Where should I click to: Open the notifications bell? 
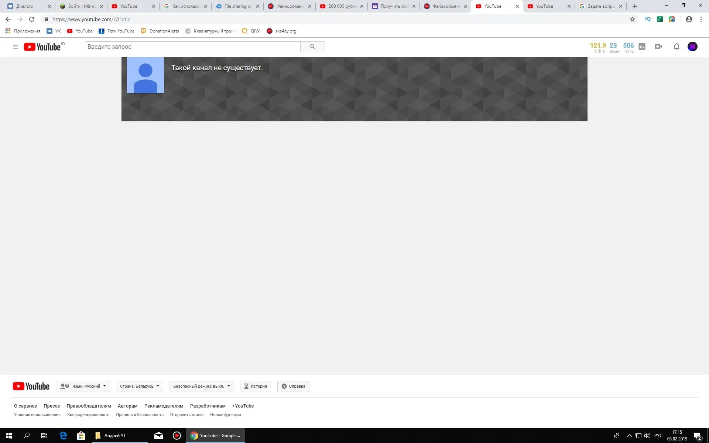[676, 47]
